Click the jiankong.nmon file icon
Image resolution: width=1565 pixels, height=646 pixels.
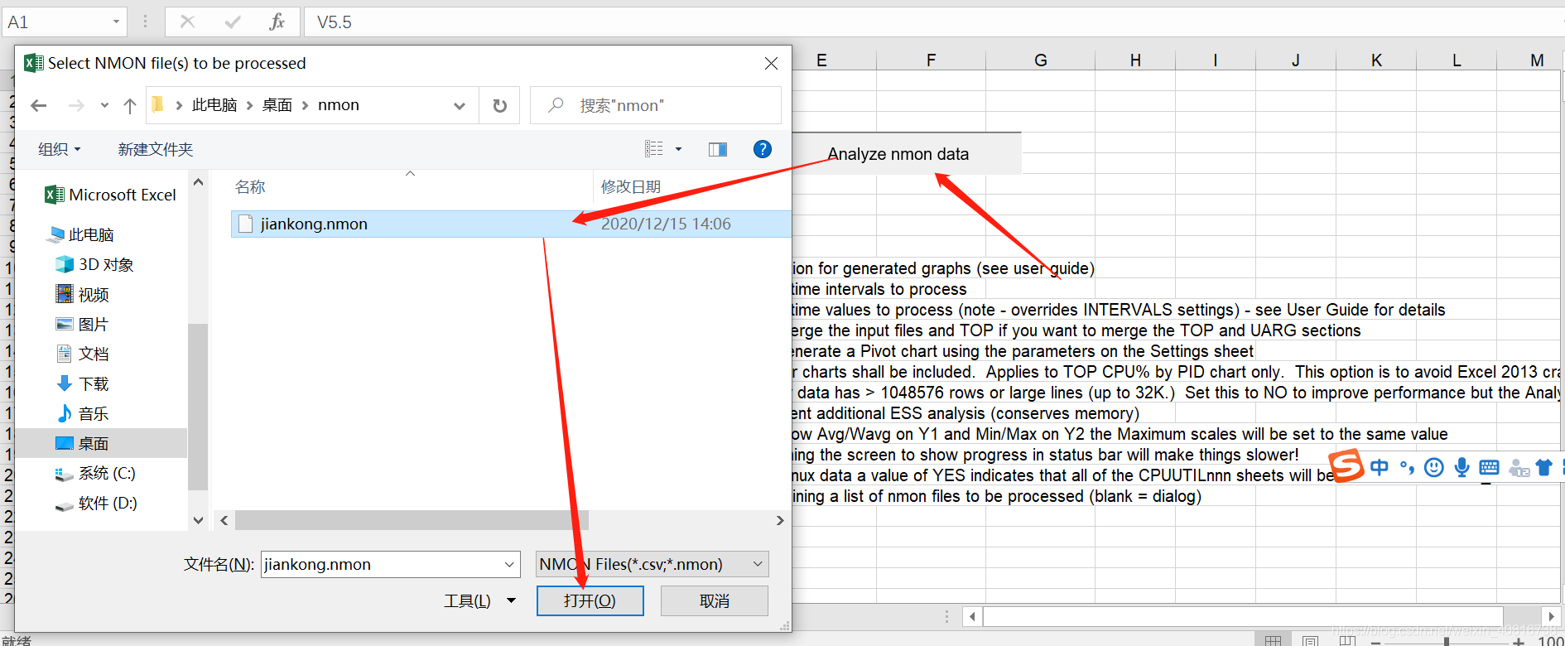point(245,224)
